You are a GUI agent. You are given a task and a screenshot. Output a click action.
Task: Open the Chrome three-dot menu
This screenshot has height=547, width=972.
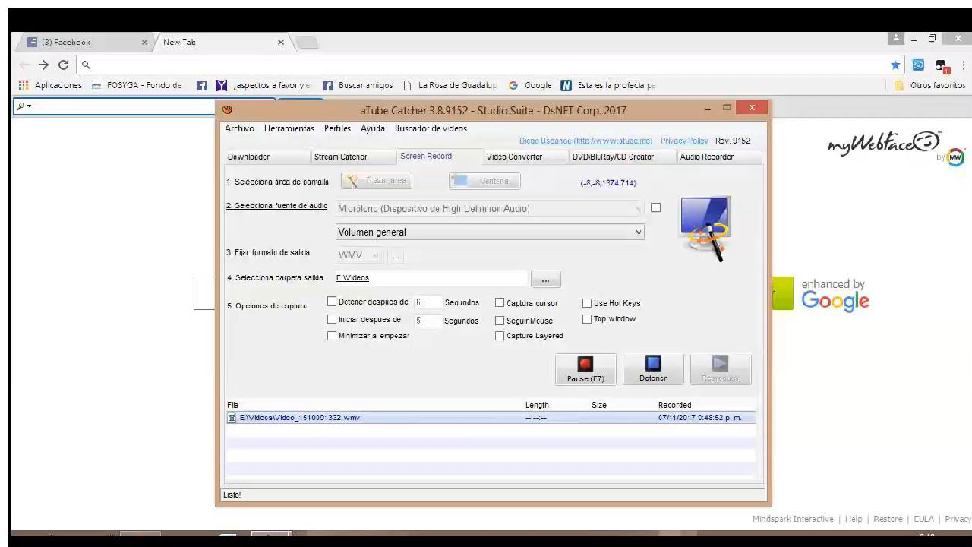click(964, 65)
